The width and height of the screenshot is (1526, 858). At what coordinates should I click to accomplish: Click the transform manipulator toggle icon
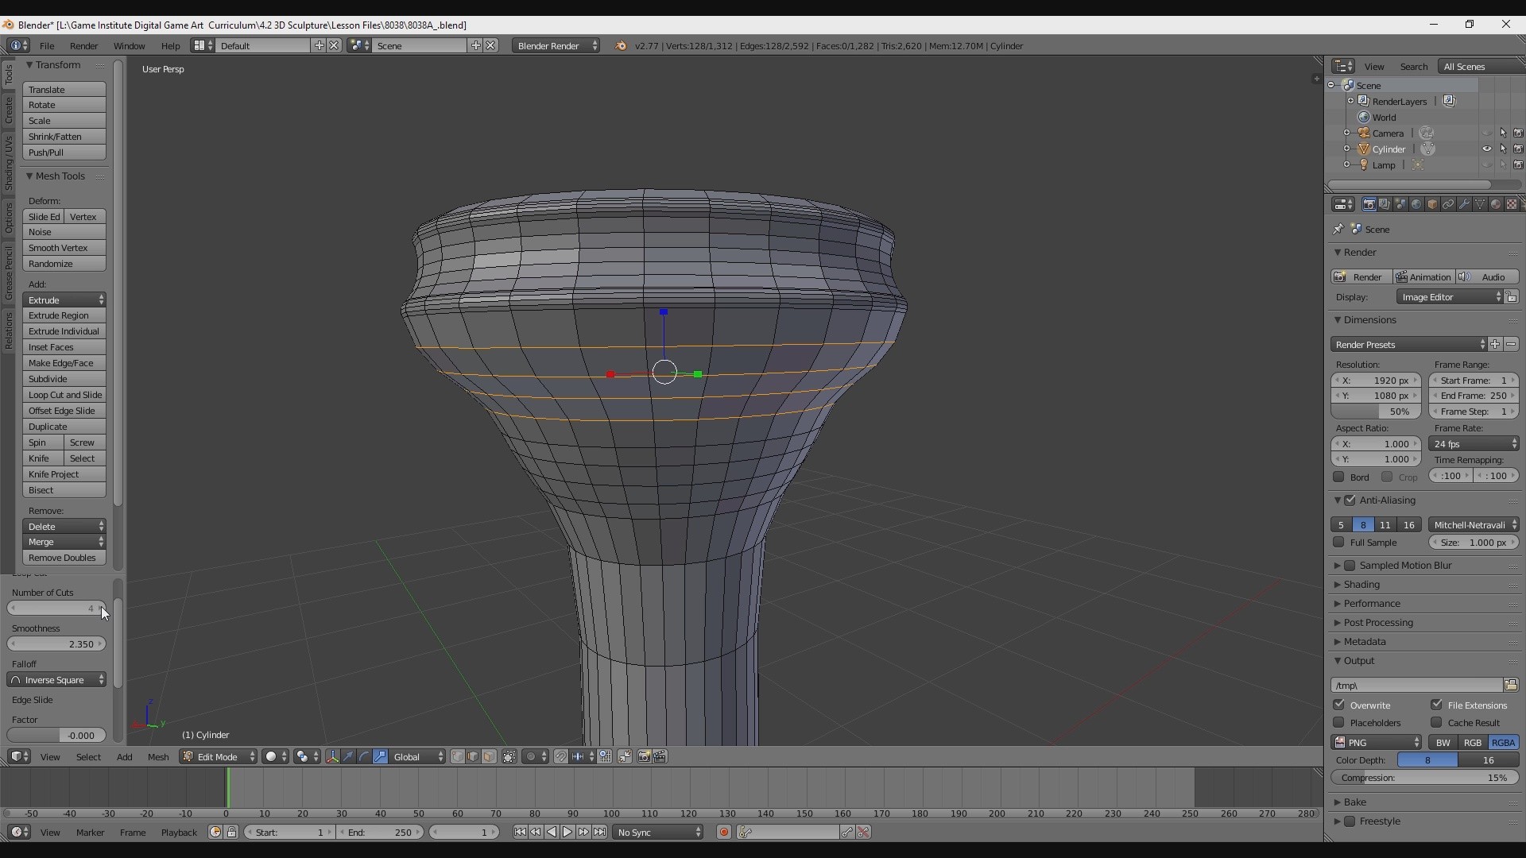tap(333, 757)
